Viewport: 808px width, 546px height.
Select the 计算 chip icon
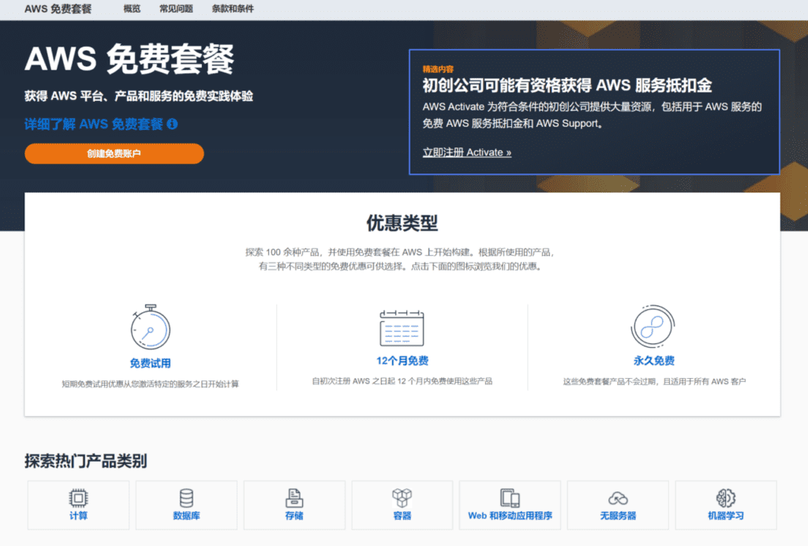77,498
